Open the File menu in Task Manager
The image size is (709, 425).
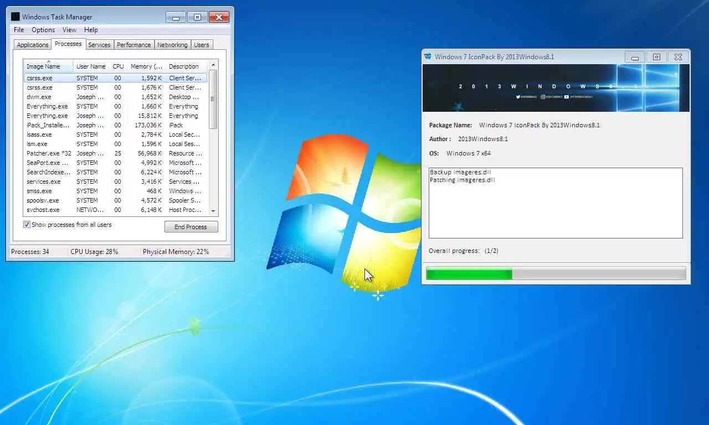(19, 30)
